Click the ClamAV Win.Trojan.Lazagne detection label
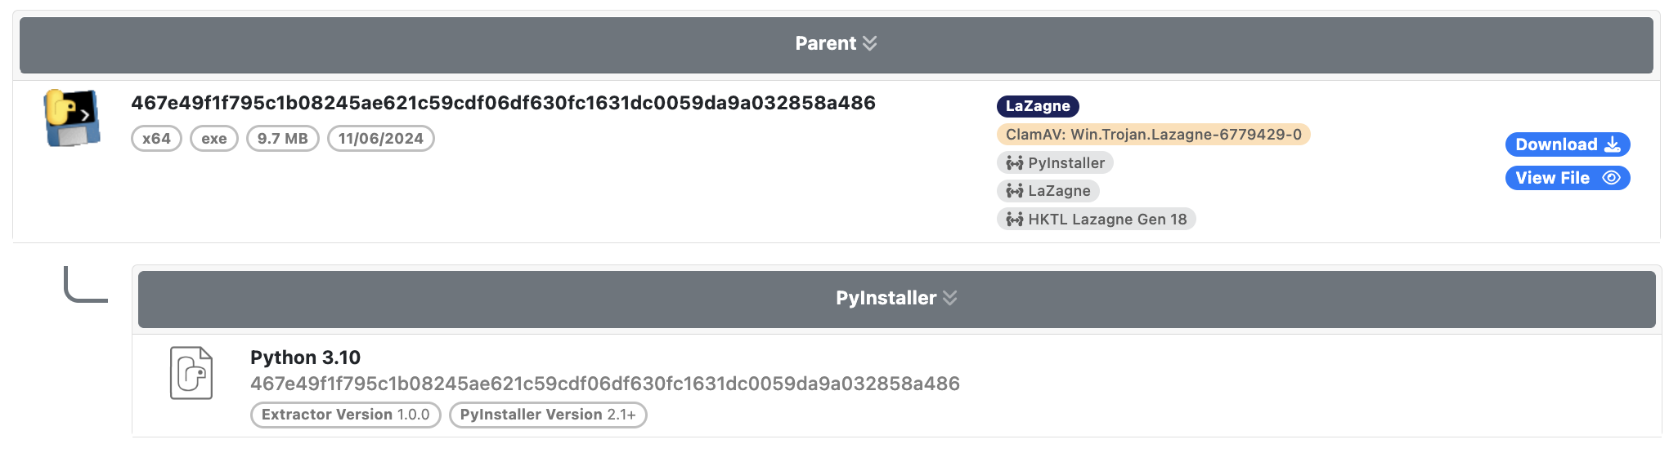The height and width of the screenshot is (475, 1678). (1153, 135)
